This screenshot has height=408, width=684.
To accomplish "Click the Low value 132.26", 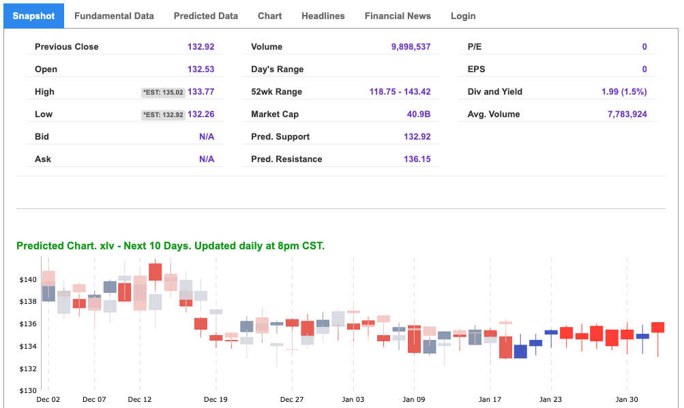I will pyautogui.click(x=200, y=114).
